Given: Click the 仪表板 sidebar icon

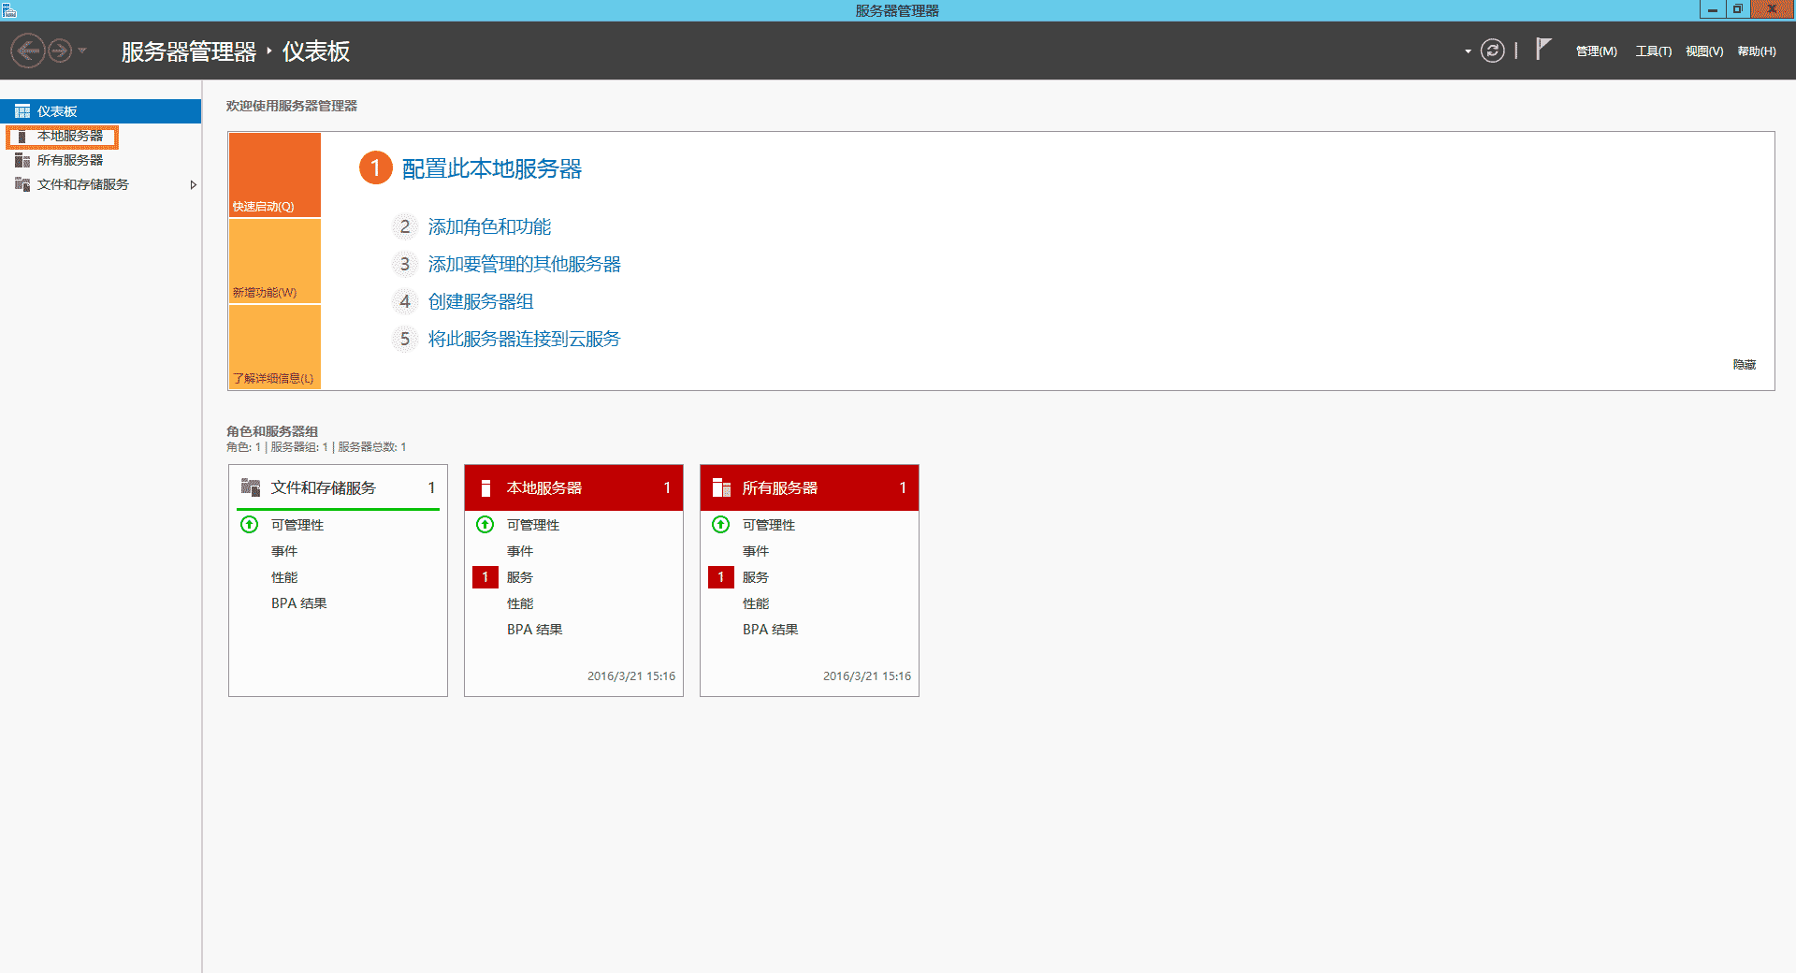Looking at the screenshot, I should 22,111.
